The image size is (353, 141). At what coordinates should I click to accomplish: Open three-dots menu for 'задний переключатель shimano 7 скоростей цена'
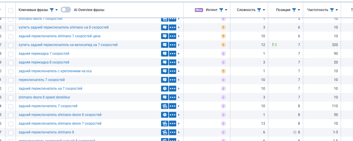click(173, 36)
